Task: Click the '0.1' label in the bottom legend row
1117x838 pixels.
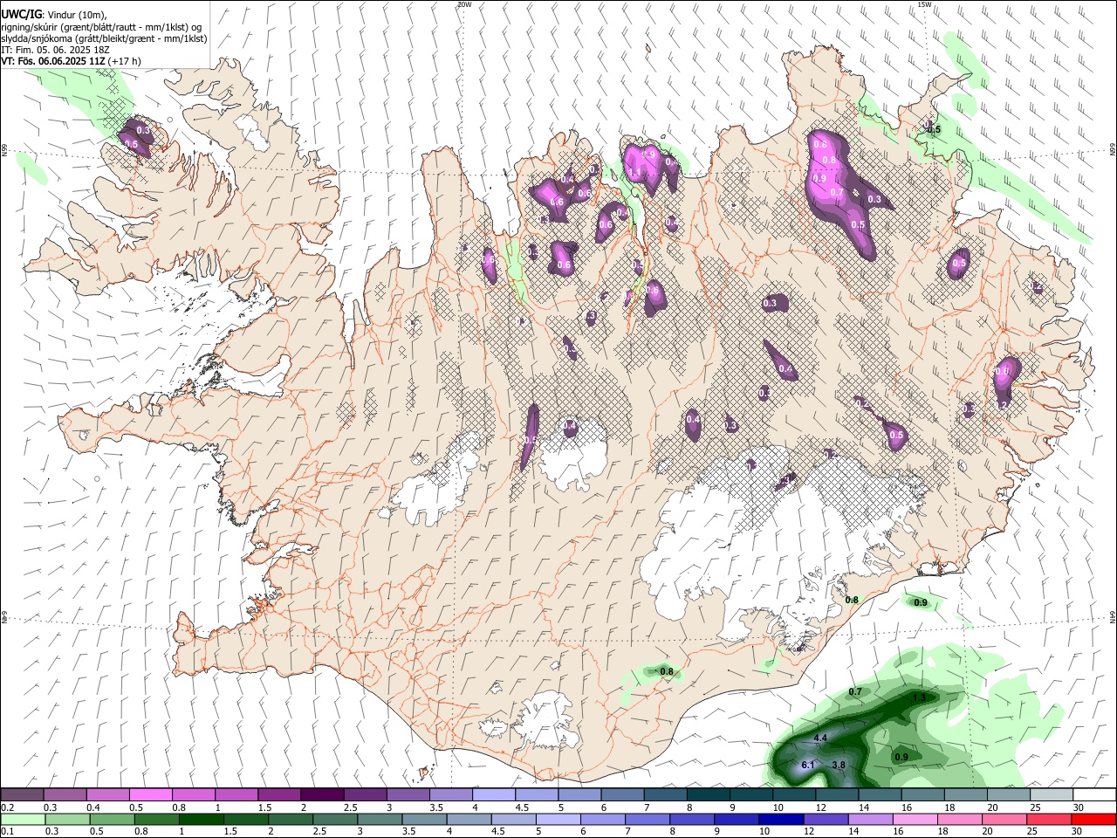Action: point(9,831)
